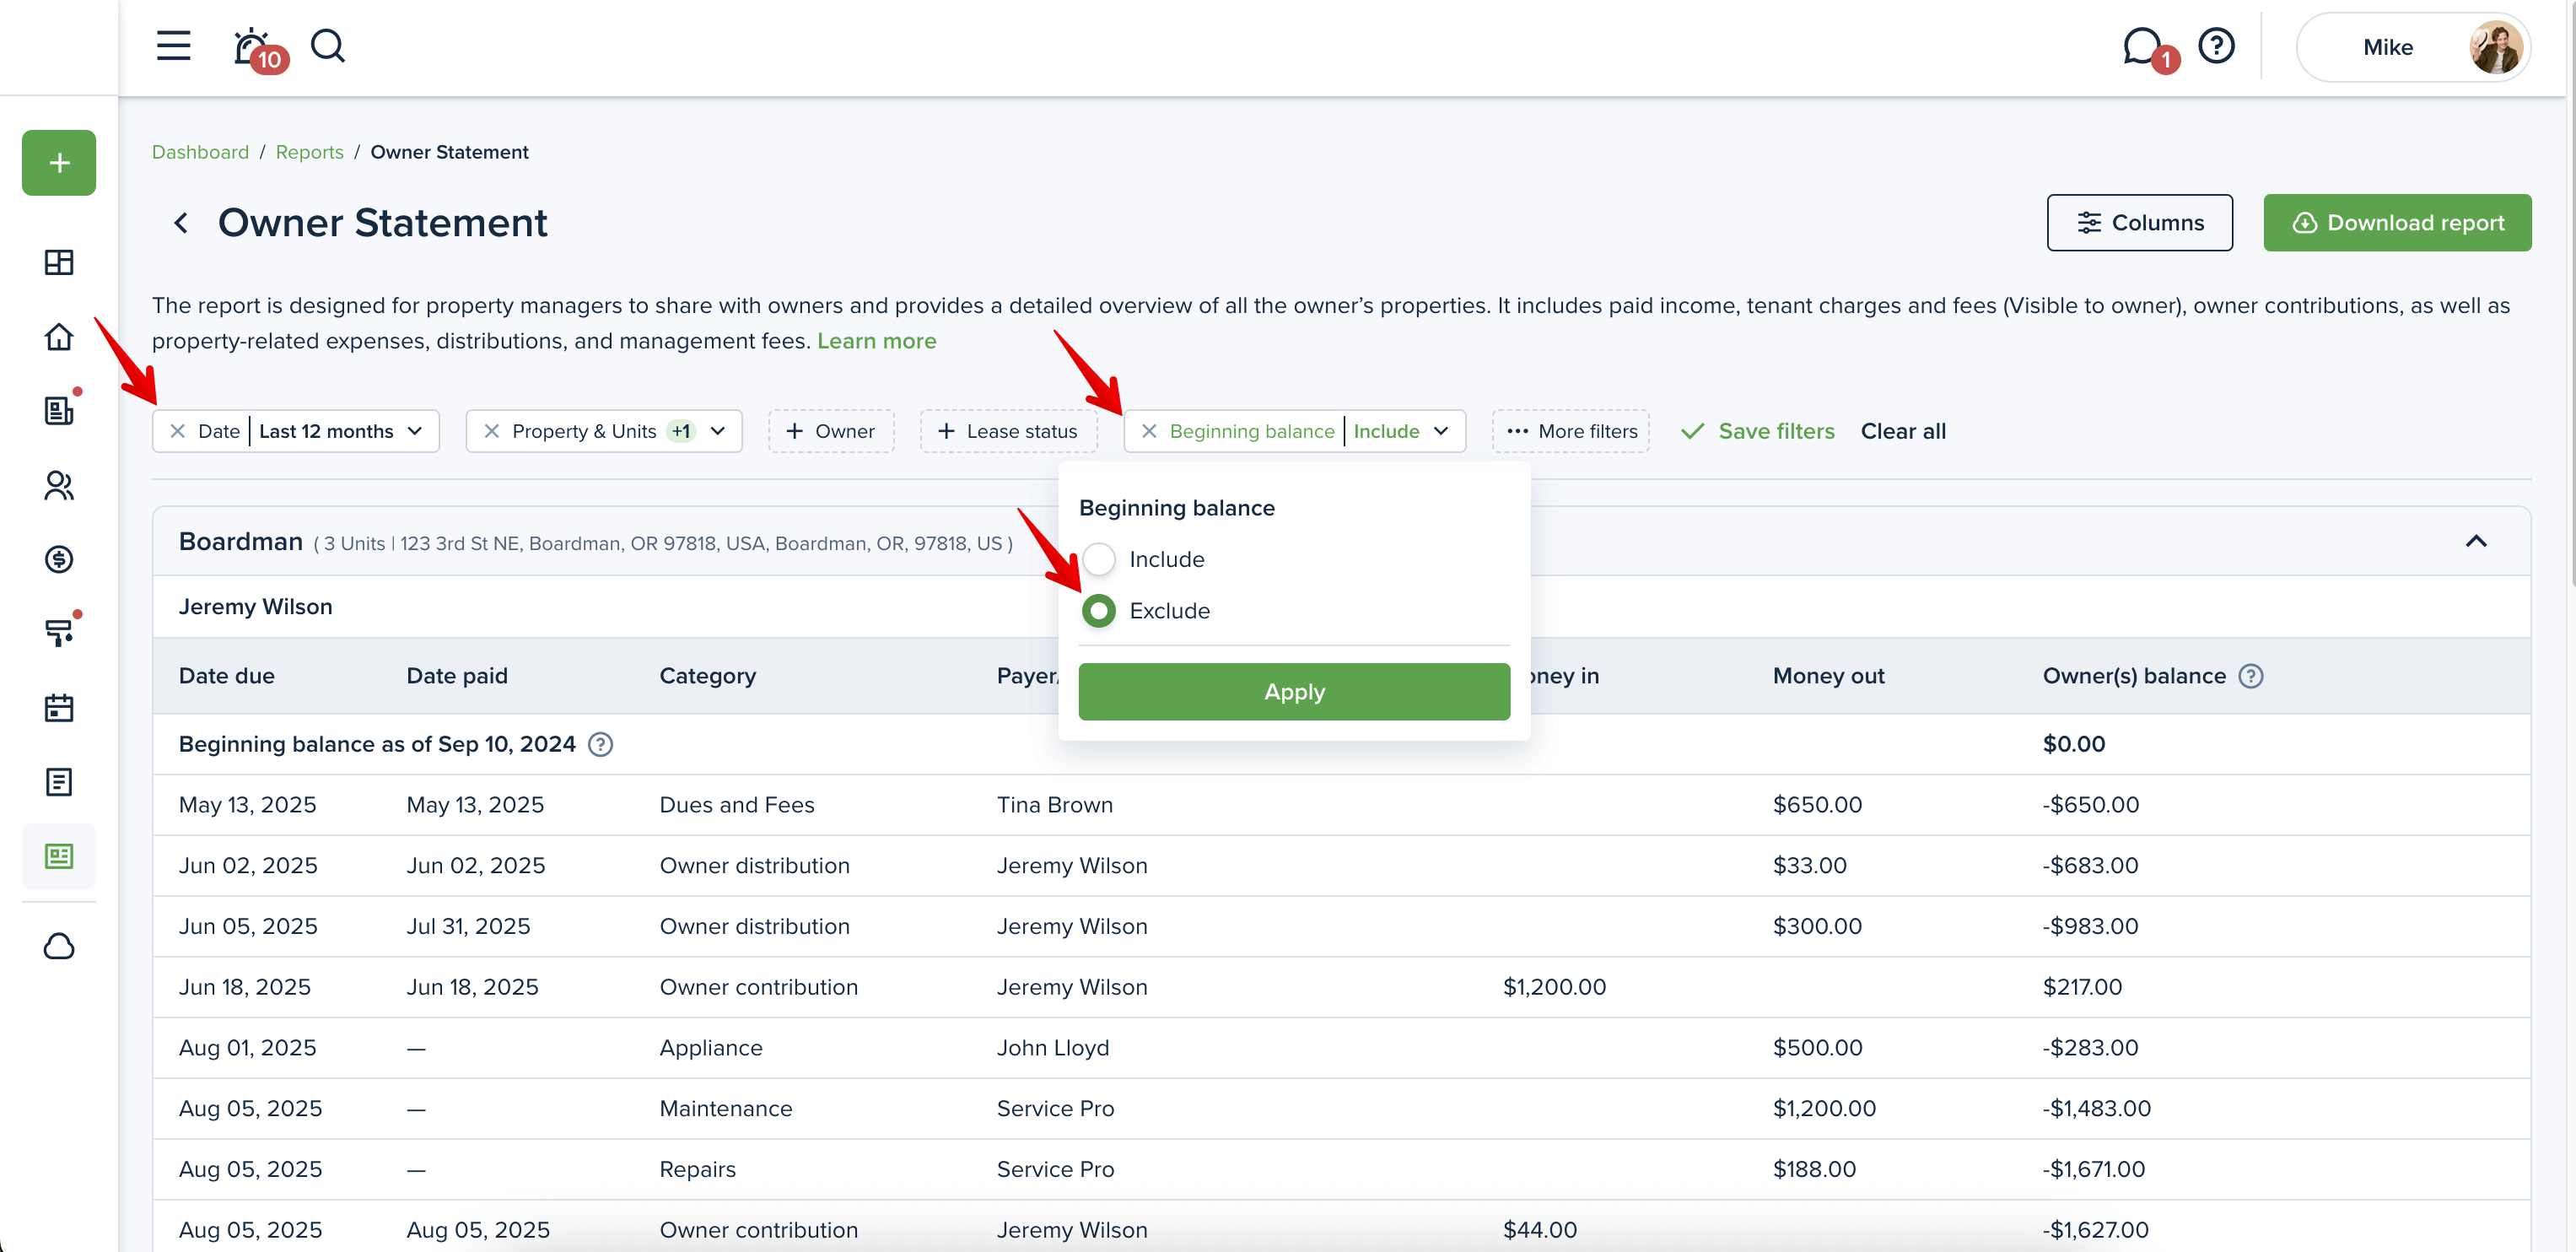Click the Appliance category cell
The width and height of the screenshot is (2576, 1252).
711,1048
